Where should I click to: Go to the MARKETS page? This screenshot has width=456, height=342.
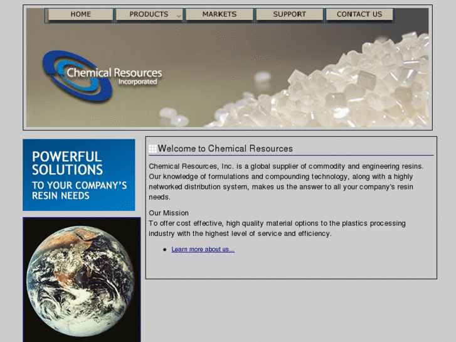[x=220, y=14]
